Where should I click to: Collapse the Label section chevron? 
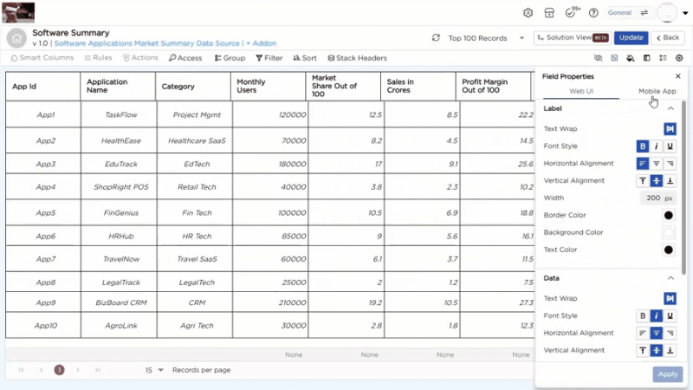670,108
